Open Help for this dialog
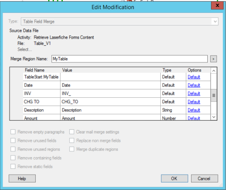Viewport: 226px width, 190px height. pos(22,179)
